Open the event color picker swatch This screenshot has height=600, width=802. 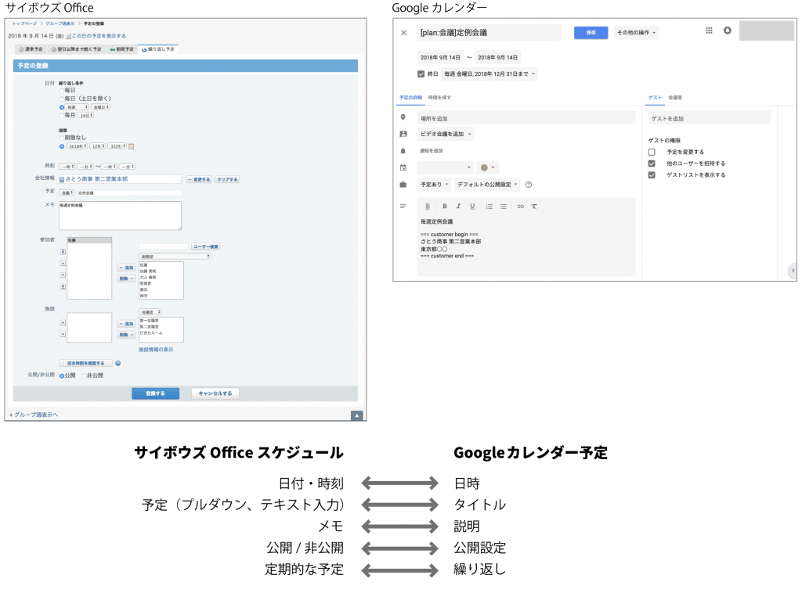pyautogui.click(x=487, y=167)
